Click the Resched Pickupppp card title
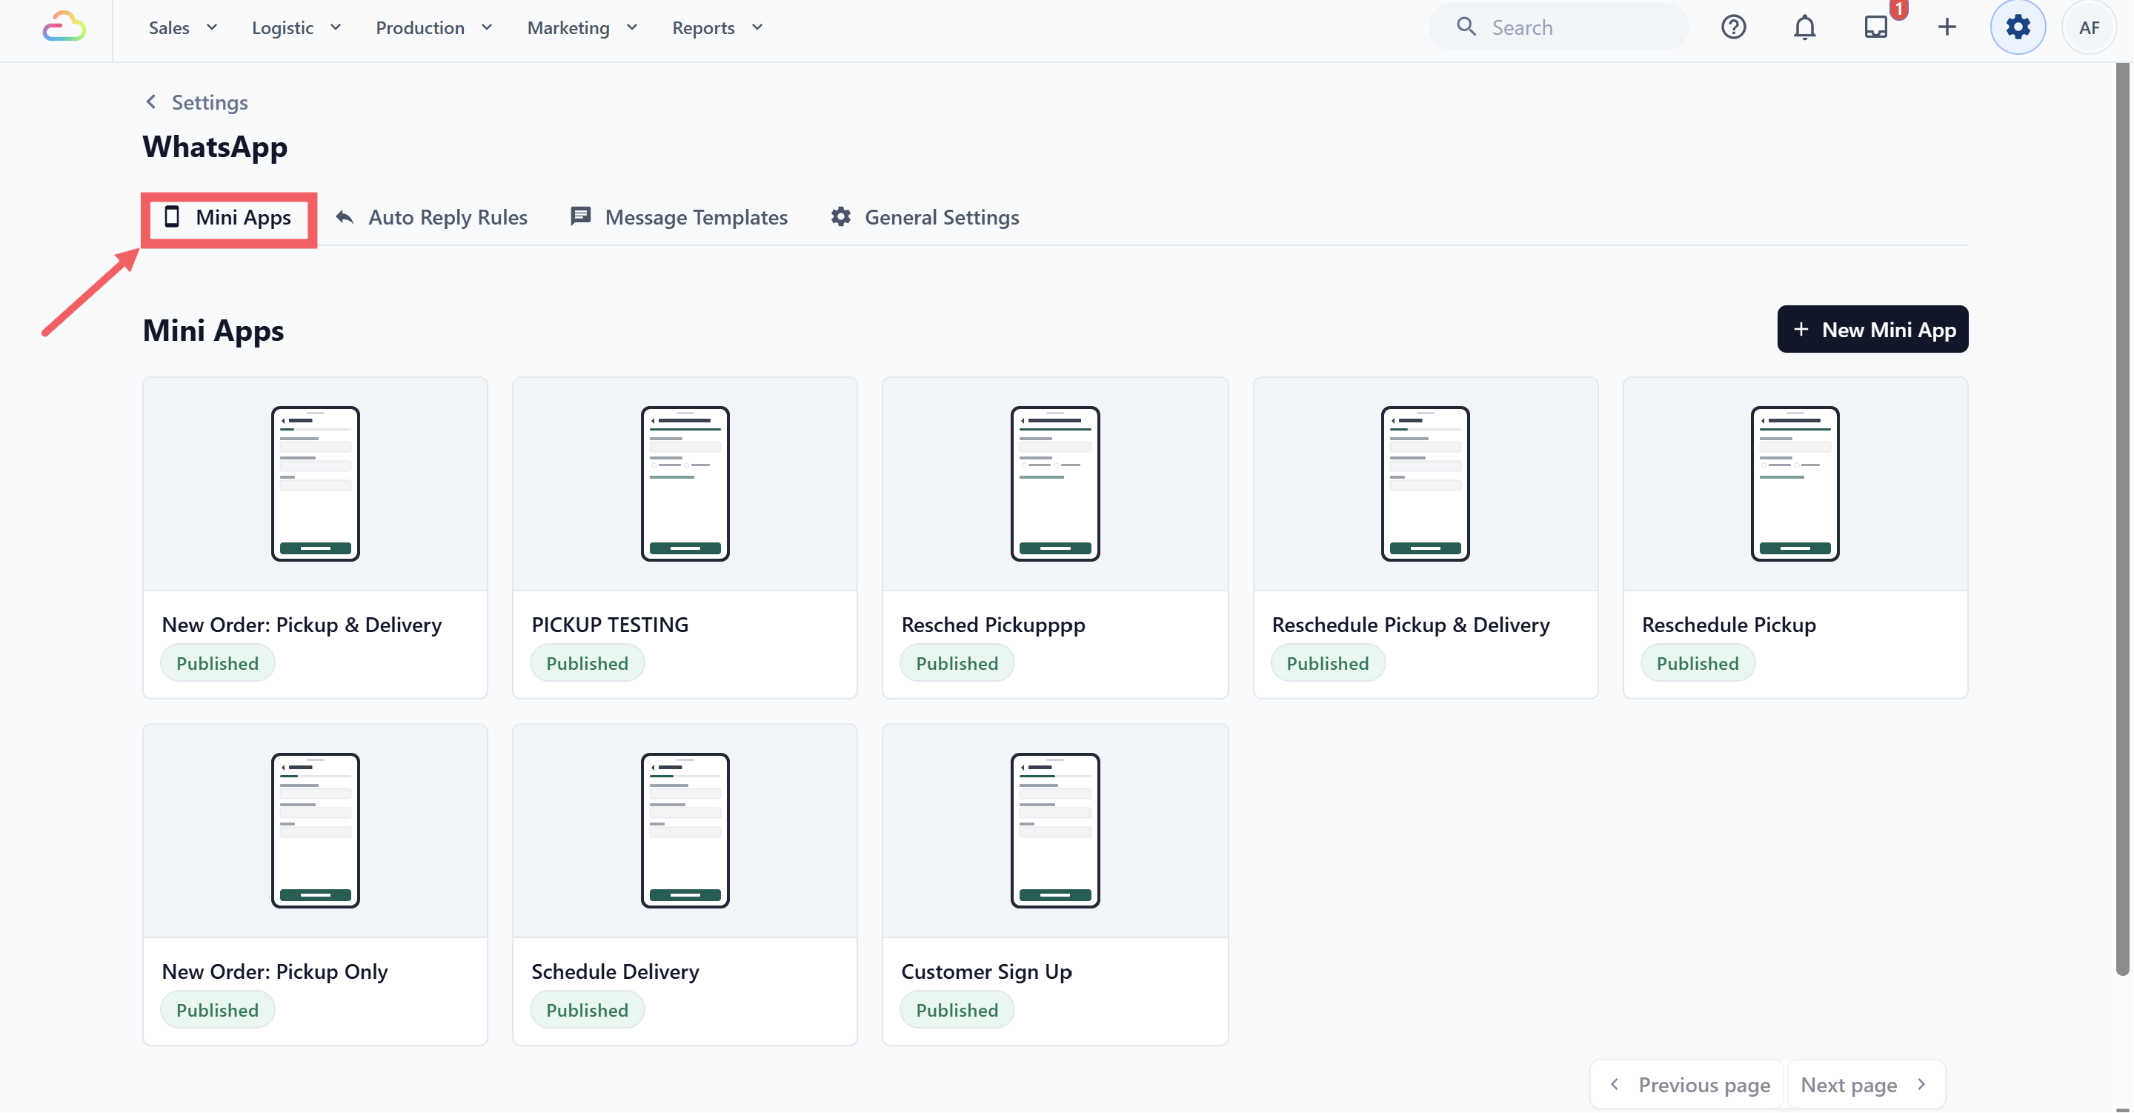This screenshot has width=2134, height=1113. pos(993,625)
